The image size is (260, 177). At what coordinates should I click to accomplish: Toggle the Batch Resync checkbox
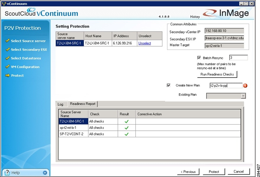199,58
